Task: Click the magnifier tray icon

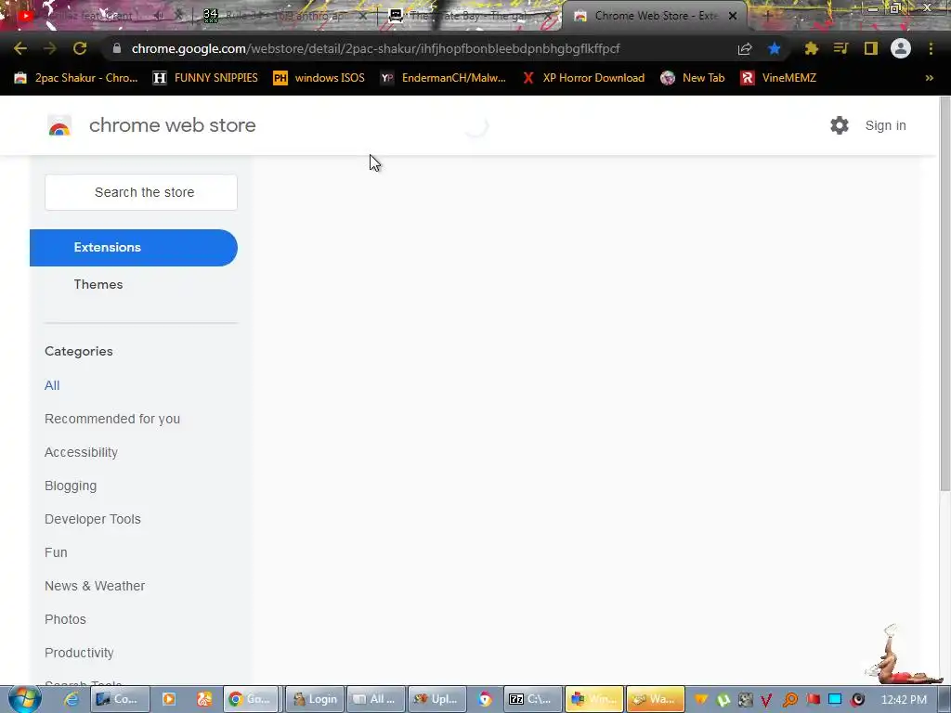Action: click(x=789, y=700)
